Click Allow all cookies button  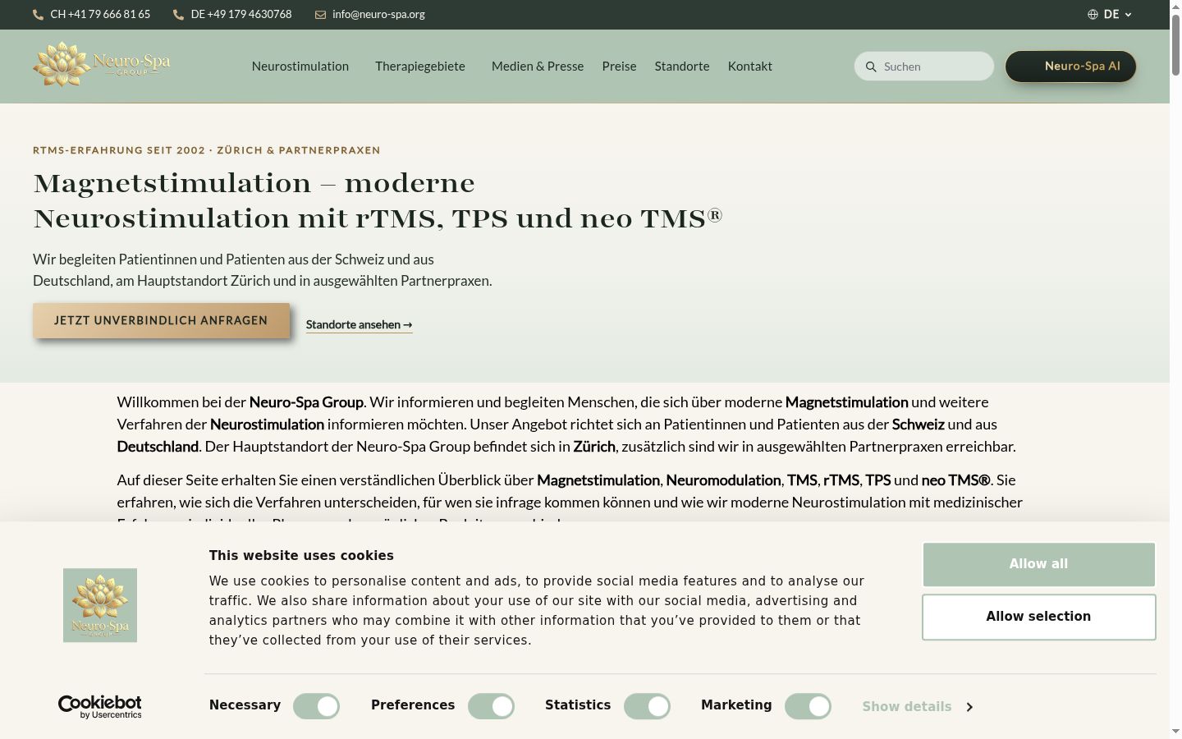coord(1039,564)
